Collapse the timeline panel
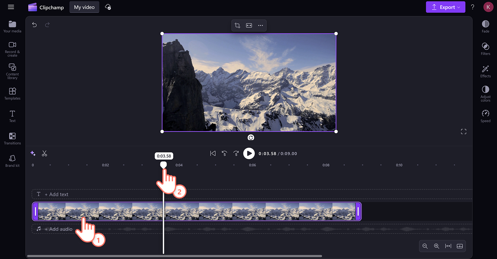 tap(460, 246)
